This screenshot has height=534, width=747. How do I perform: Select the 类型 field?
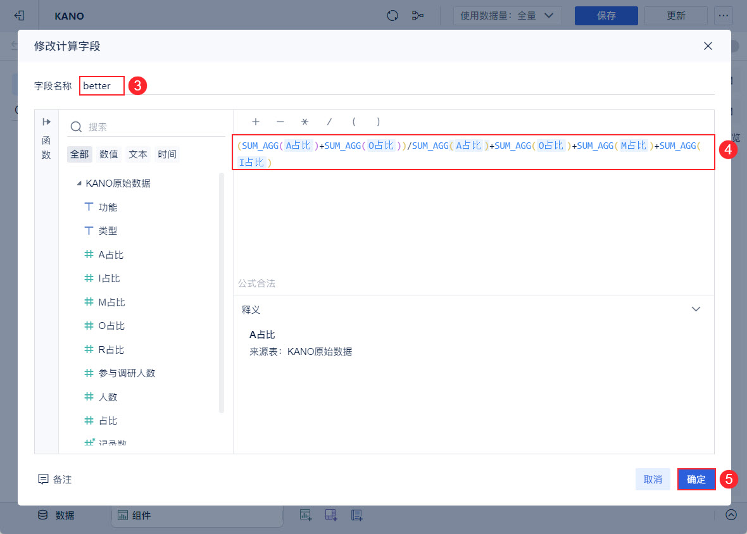(108, 231)
